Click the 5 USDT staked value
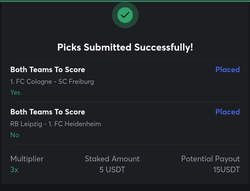The width and height of the screenshot is (250, 191). tap(112, 170)
